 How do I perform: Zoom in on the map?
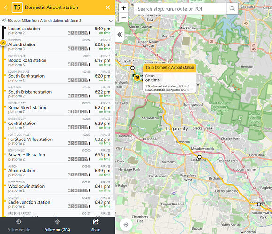tap(123, 8)
